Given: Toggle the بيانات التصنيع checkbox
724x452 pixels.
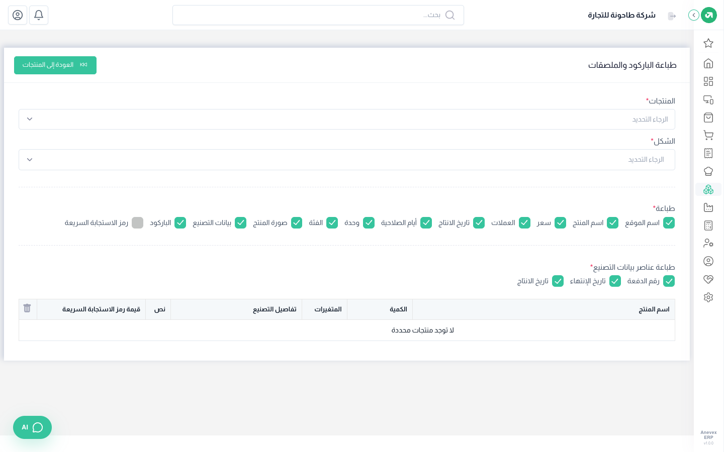Looking at the screenshot, I should (241, 222).
